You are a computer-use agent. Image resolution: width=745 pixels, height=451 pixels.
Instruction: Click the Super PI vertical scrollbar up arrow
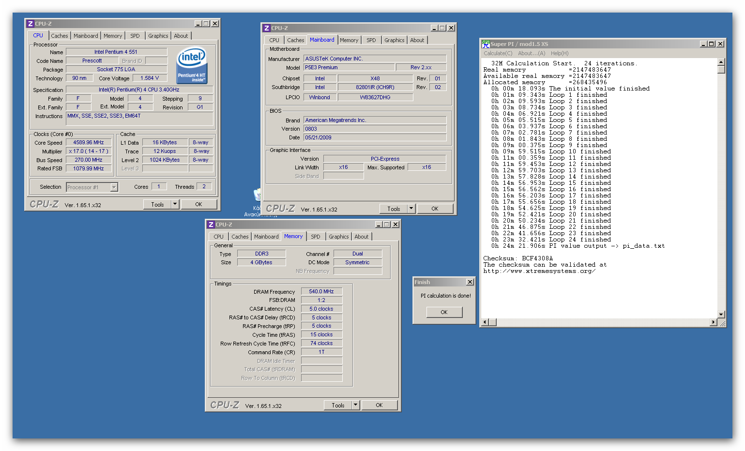tap(721, 62)
